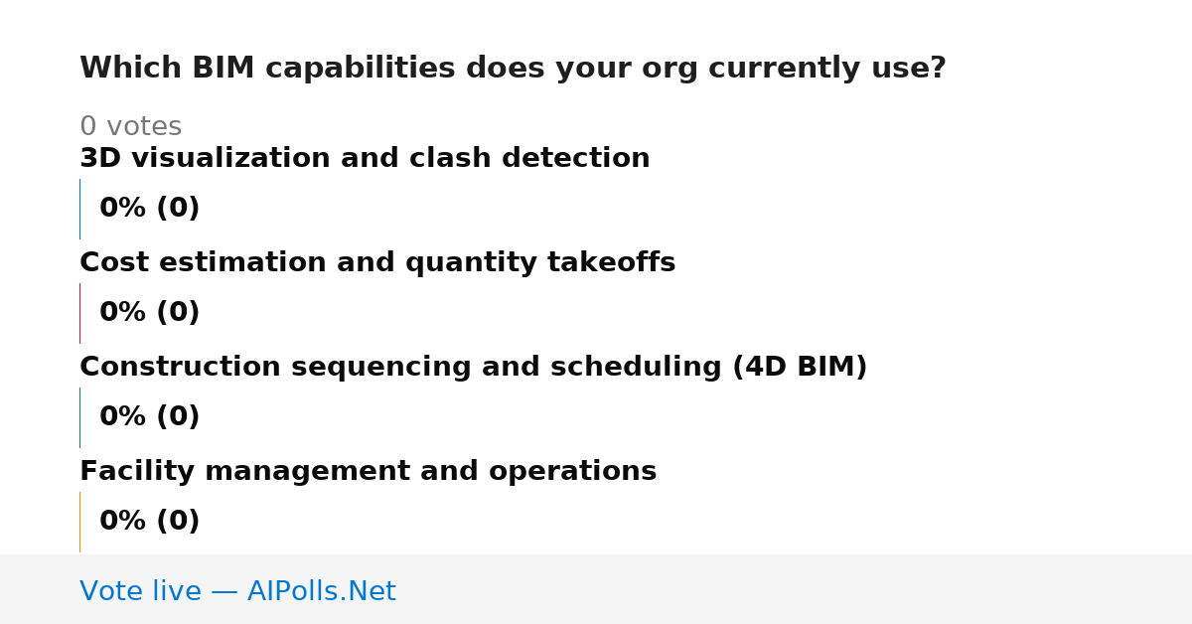The width and height of the screenshot is (1192, 624).
Task: Click the green bar for Construction sequencing
Action: click(x=79, y=417)
